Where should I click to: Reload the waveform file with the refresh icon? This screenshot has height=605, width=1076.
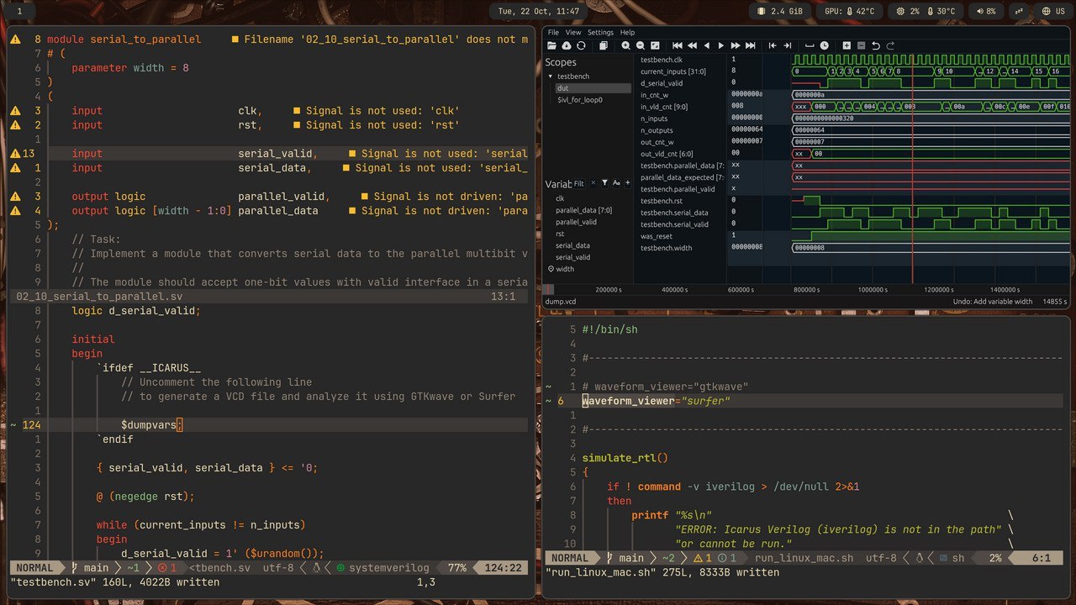tap(581, 45)
